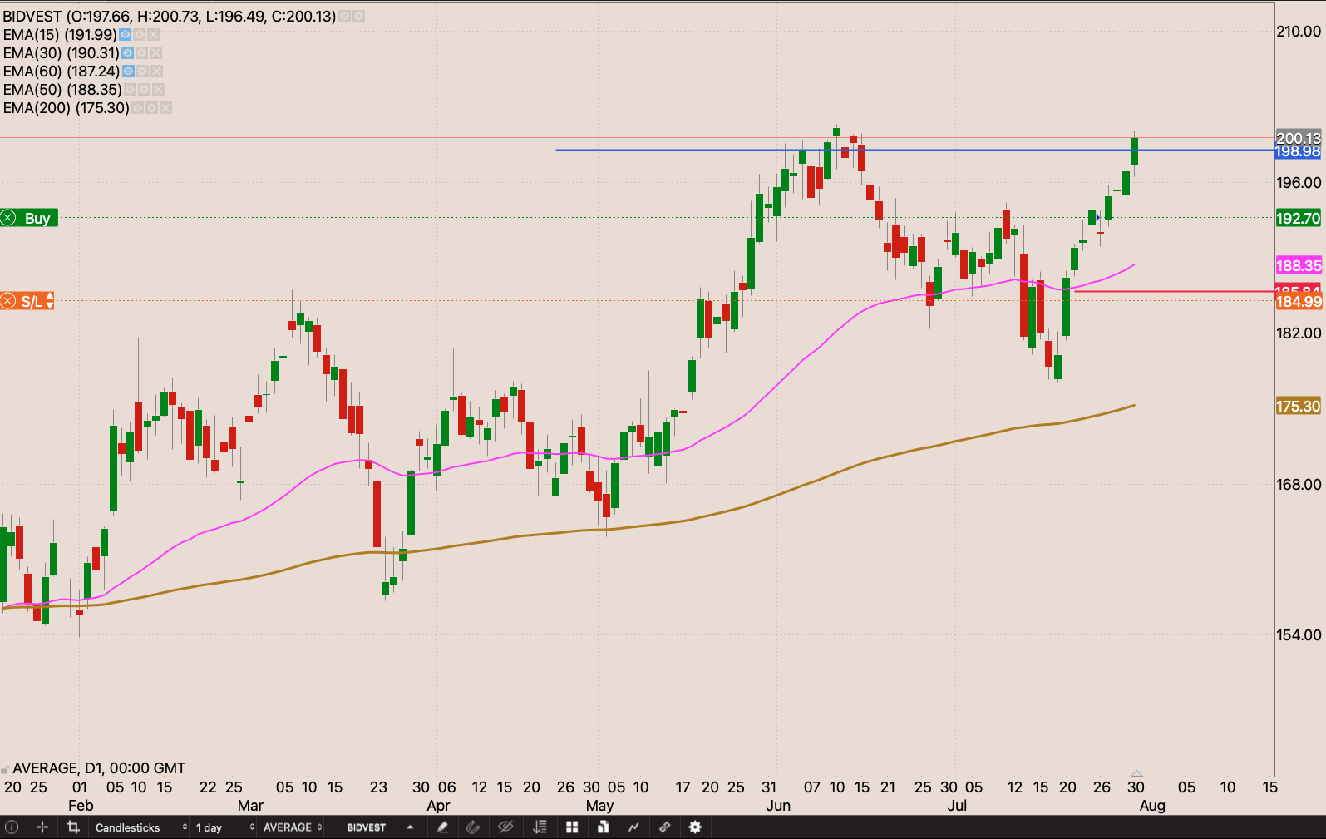Screen dimensions: 1326x839
Task: Open the indicators line-chart icon
Action: (633, 827)
